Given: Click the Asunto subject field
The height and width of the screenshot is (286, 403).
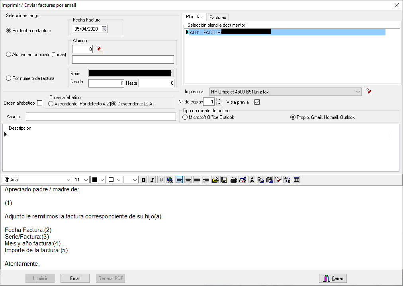Looking at the screenshot, I should click(101, 117).
